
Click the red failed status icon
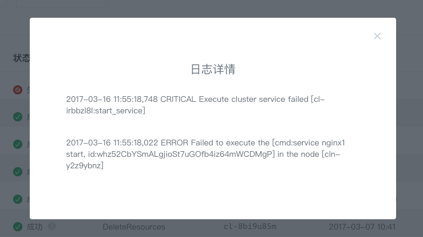click(18, 90)
